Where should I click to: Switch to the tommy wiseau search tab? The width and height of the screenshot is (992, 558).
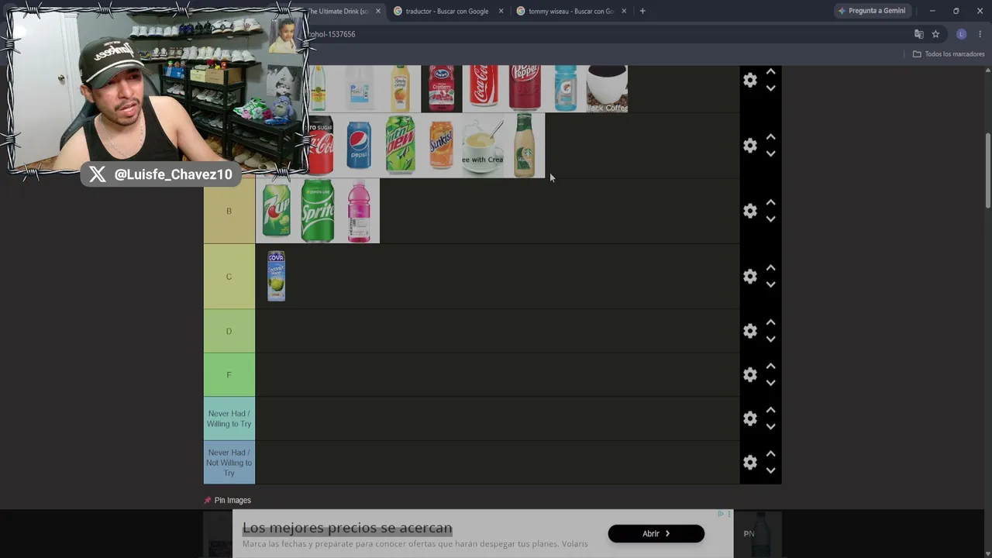tap(571, 11)
